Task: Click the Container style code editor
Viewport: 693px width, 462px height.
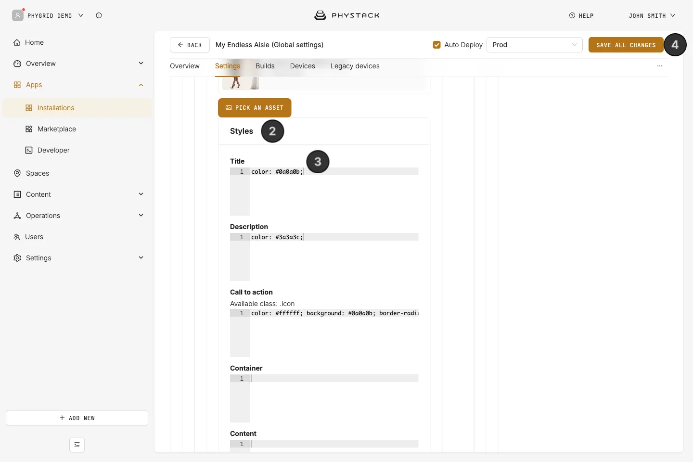Action: pos(324,398)
